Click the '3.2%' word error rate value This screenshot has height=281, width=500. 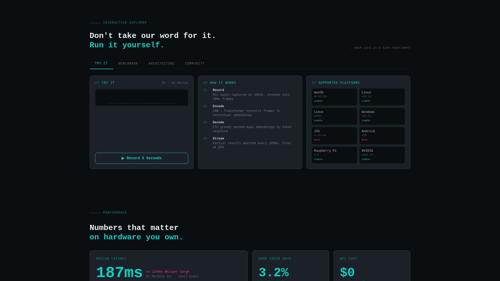click(x=274, y=273)
